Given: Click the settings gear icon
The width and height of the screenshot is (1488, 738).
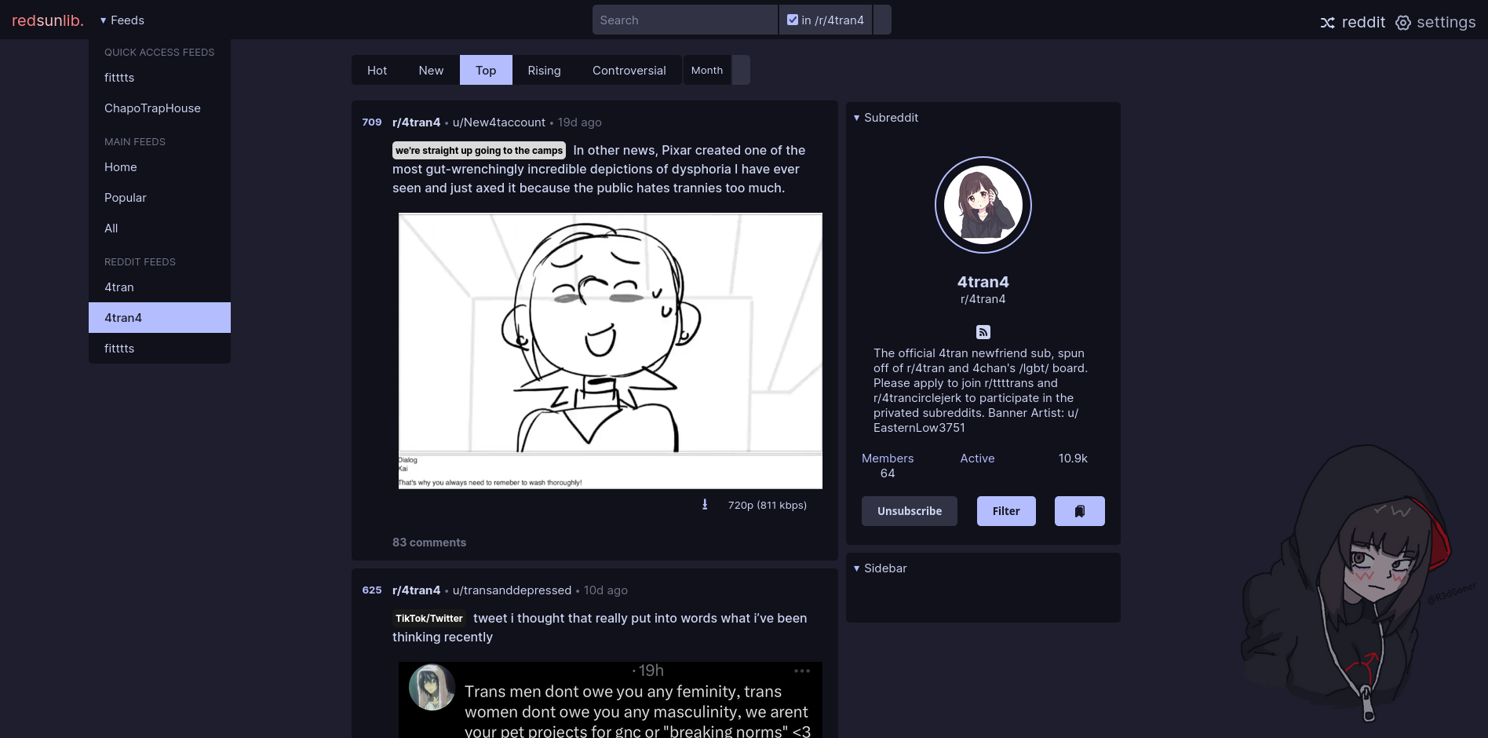Looking at the screenshot, I should (x=1403, y=23).
